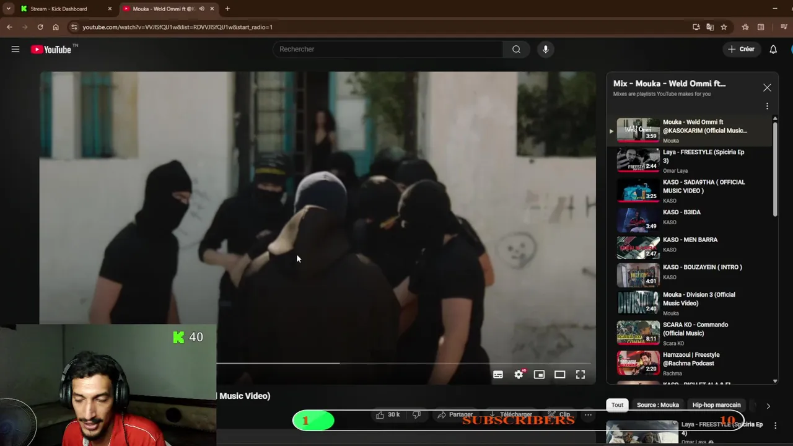Close the Mix playlist panel
This screenshot has height=446, width=793.
coord(767,87)
